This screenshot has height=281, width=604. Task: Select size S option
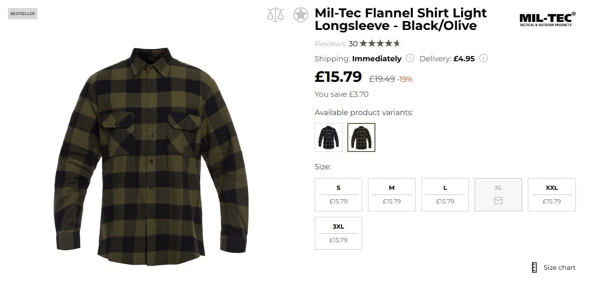coord(338,195)
